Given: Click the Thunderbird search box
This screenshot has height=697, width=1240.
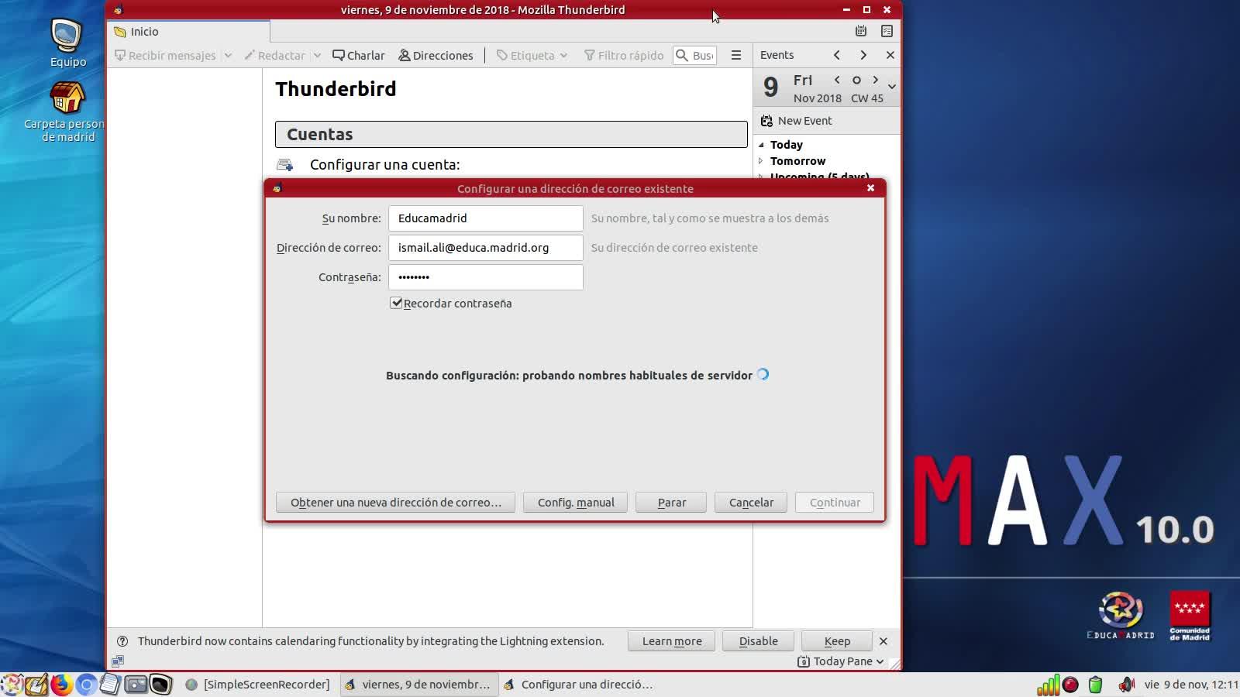Looking at the screenshot, I should click(695, 56).
